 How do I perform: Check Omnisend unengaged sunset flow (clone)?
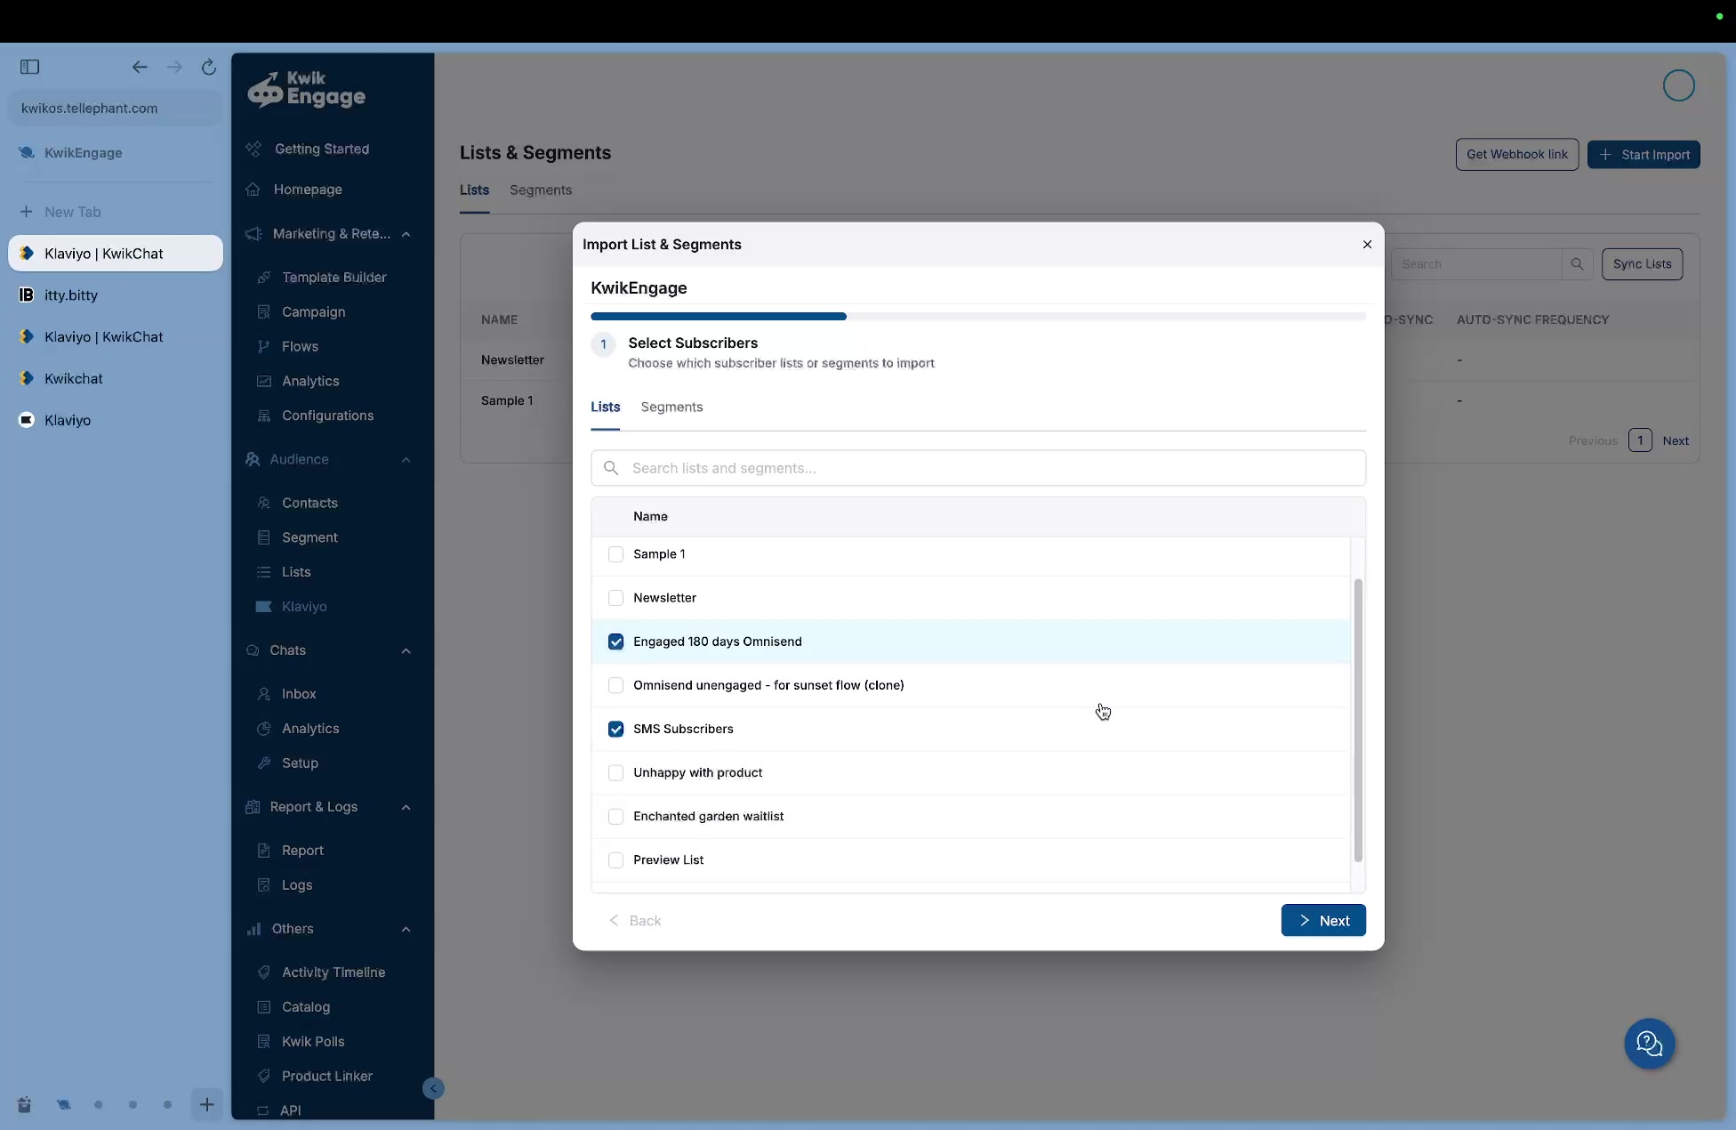pyautogui.click(x=615, y=685)
